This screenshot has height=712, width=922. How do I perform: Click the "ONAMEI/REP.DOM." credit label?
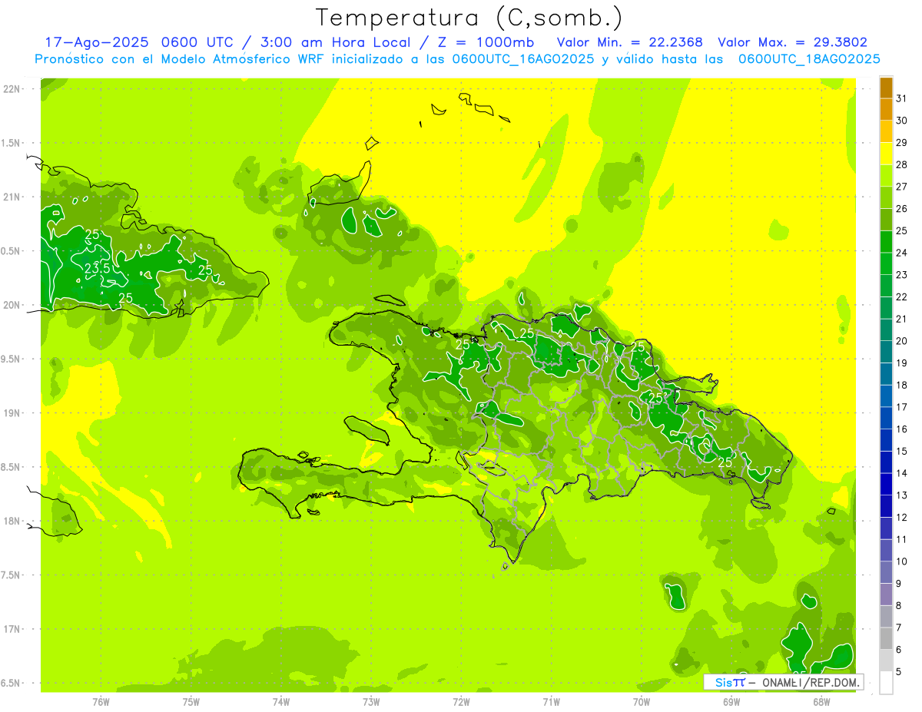coord(811,682)
